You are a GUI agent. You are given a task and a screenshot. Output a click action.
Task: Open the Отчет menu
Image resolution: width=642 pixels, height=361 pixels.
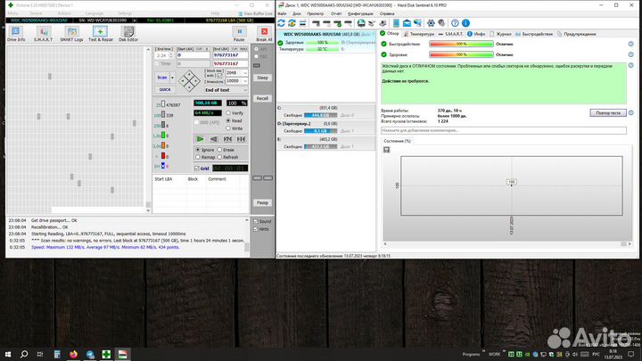(x=336, y=13)
